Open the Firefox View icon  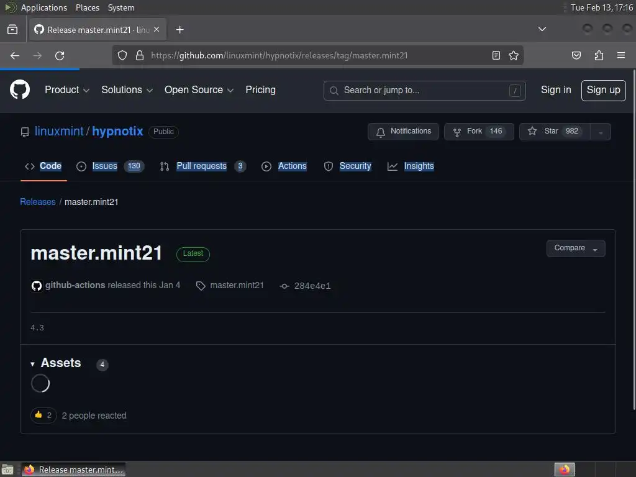tap(12, 30)
